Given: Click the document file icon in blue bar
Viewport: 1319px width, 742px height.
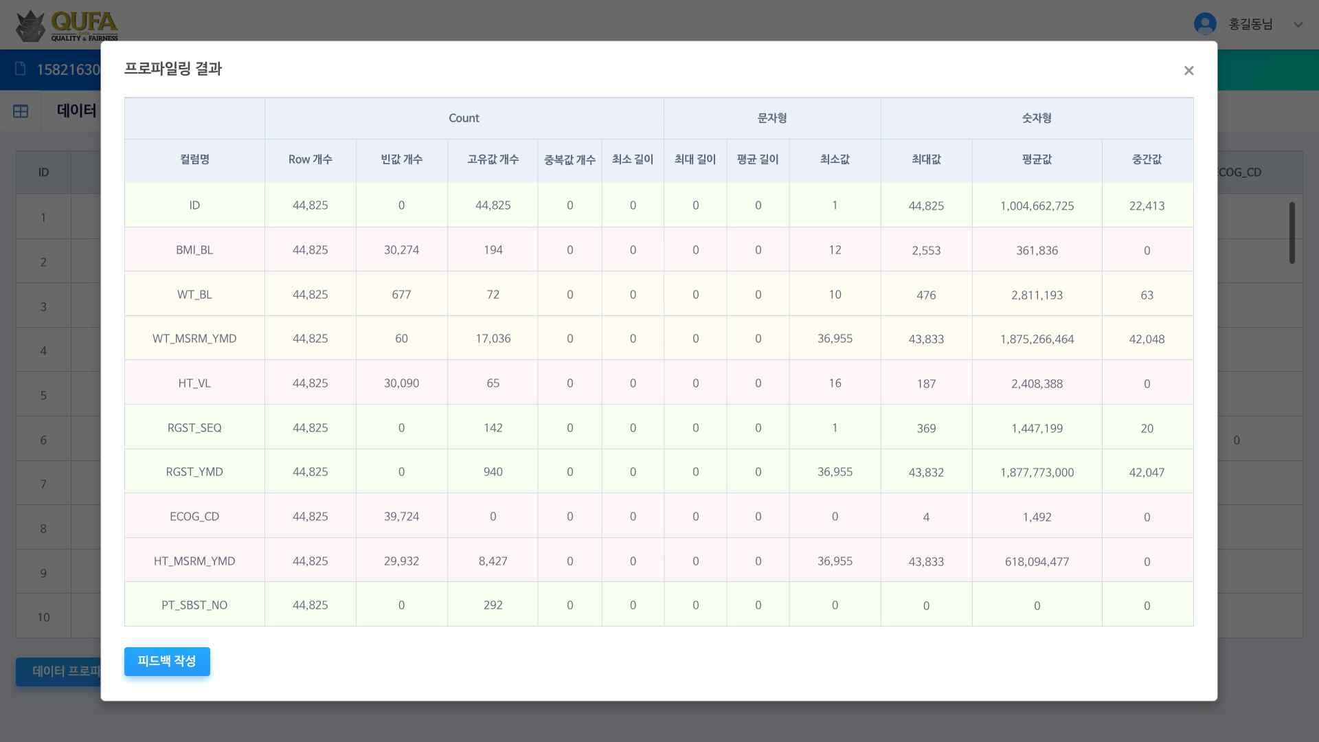Looking at the screenshot, I should [x=20, y=69].
